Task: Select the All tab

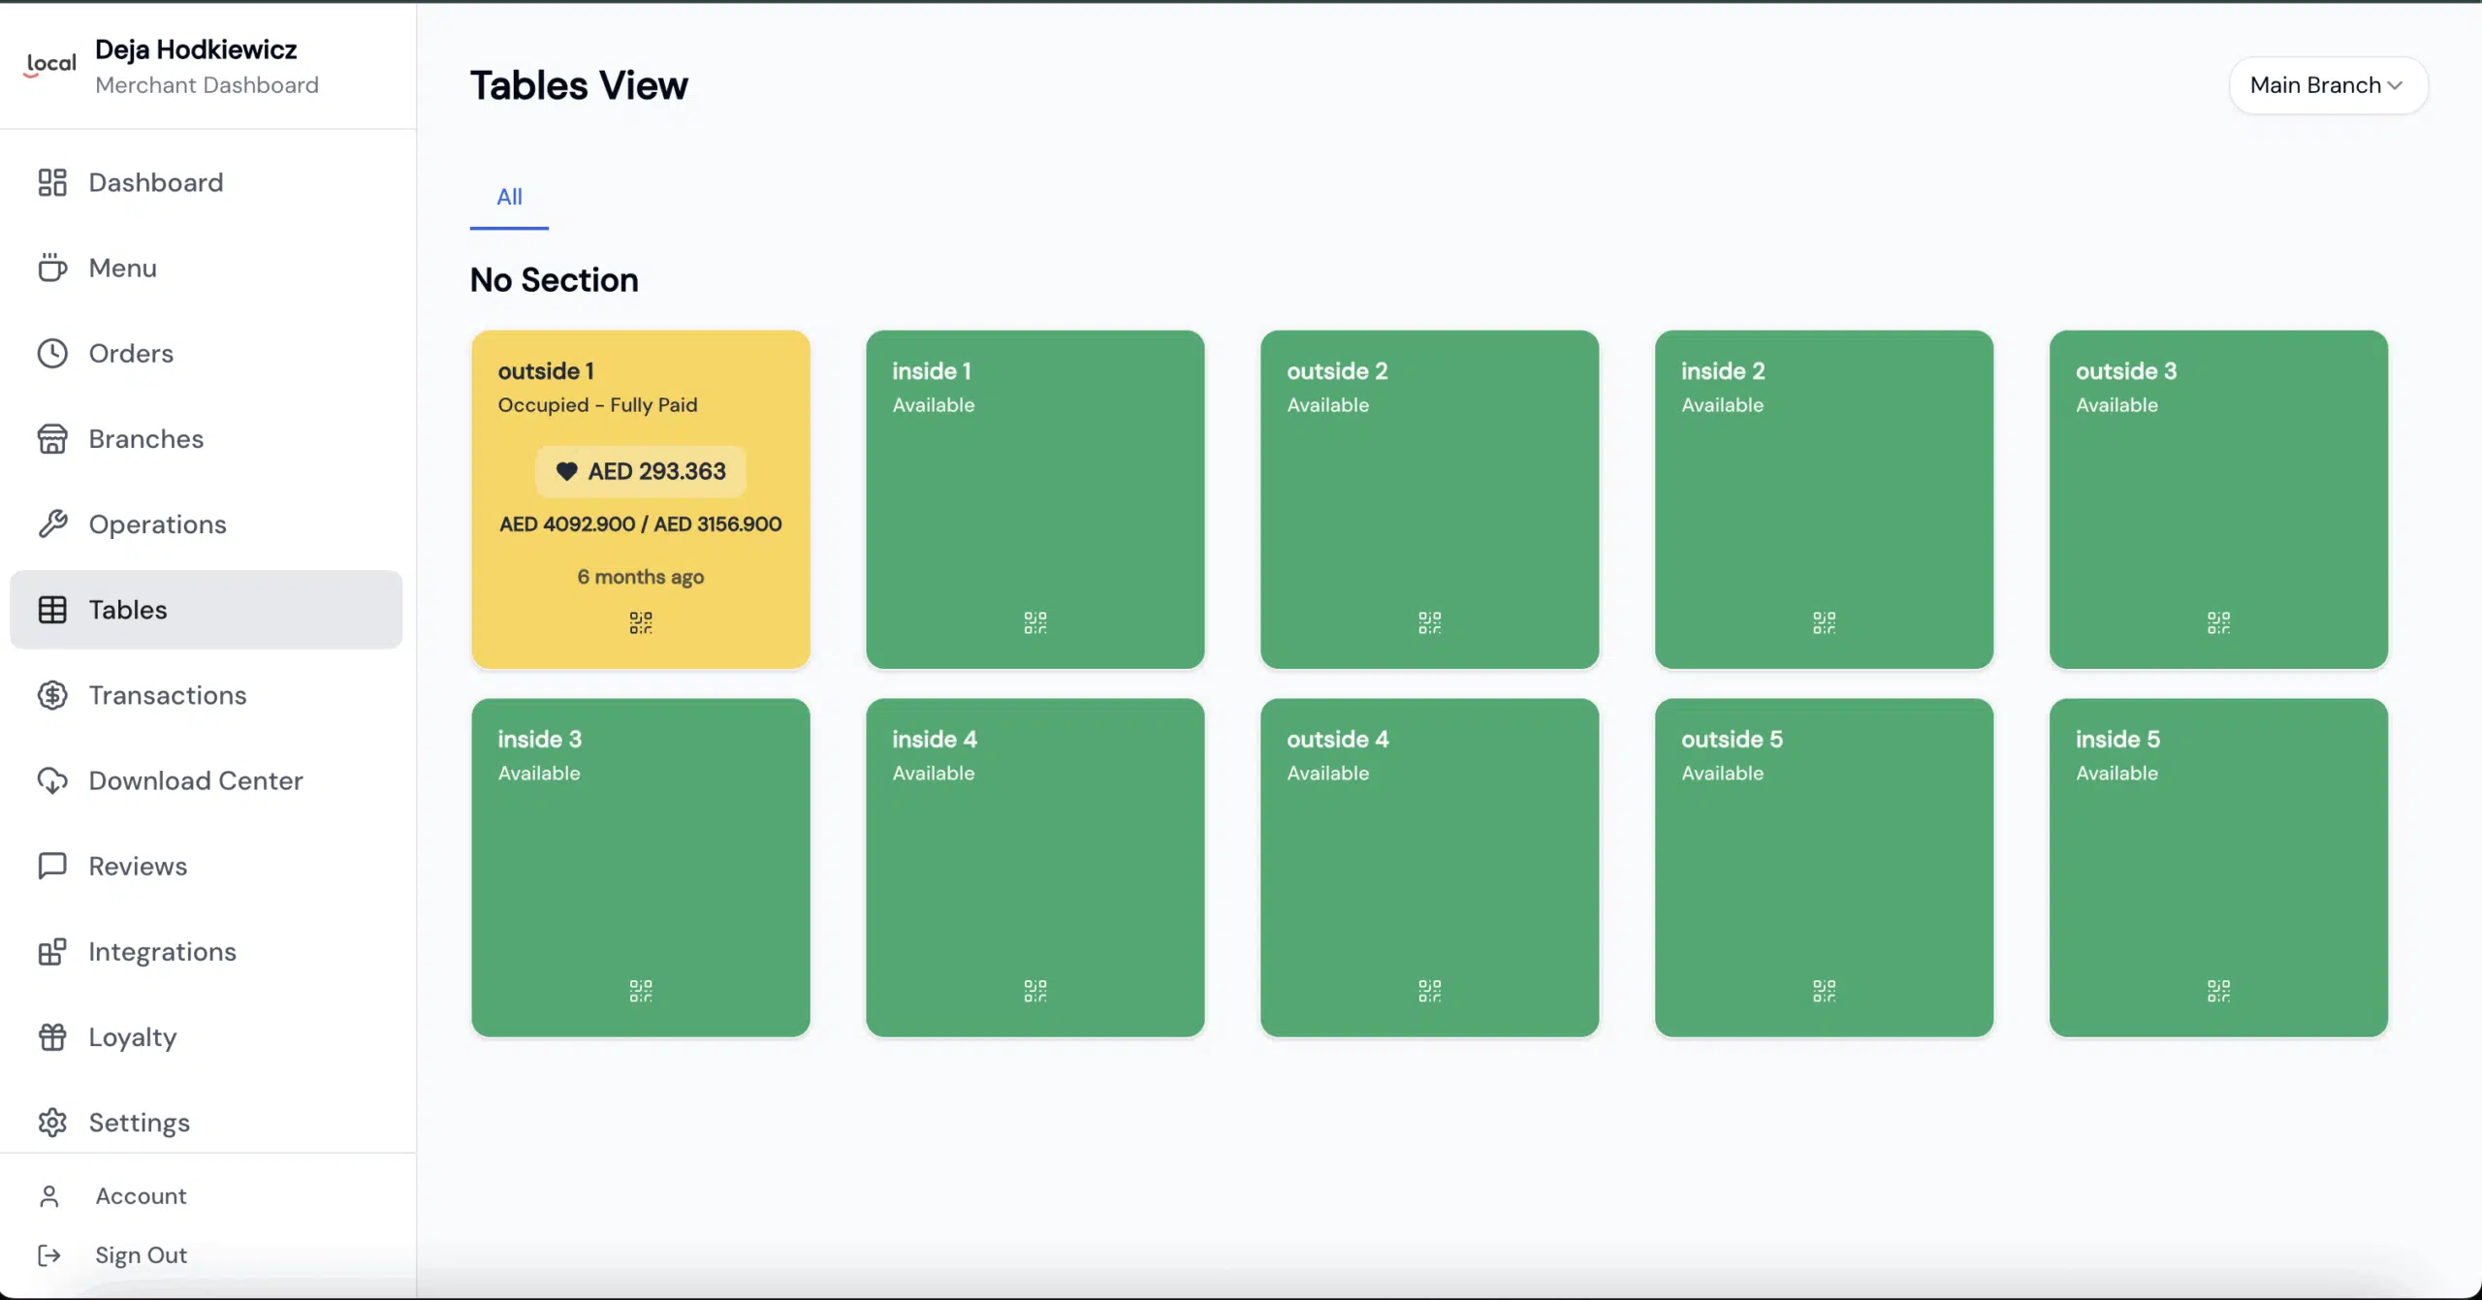Action: pos(509,197)
